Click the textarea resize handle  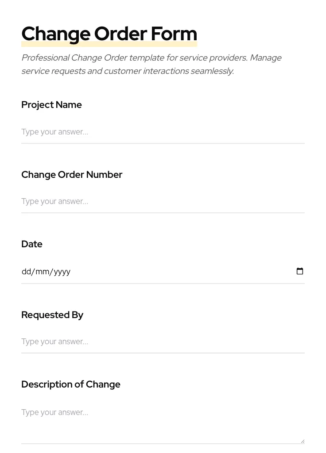coord(303,441)
